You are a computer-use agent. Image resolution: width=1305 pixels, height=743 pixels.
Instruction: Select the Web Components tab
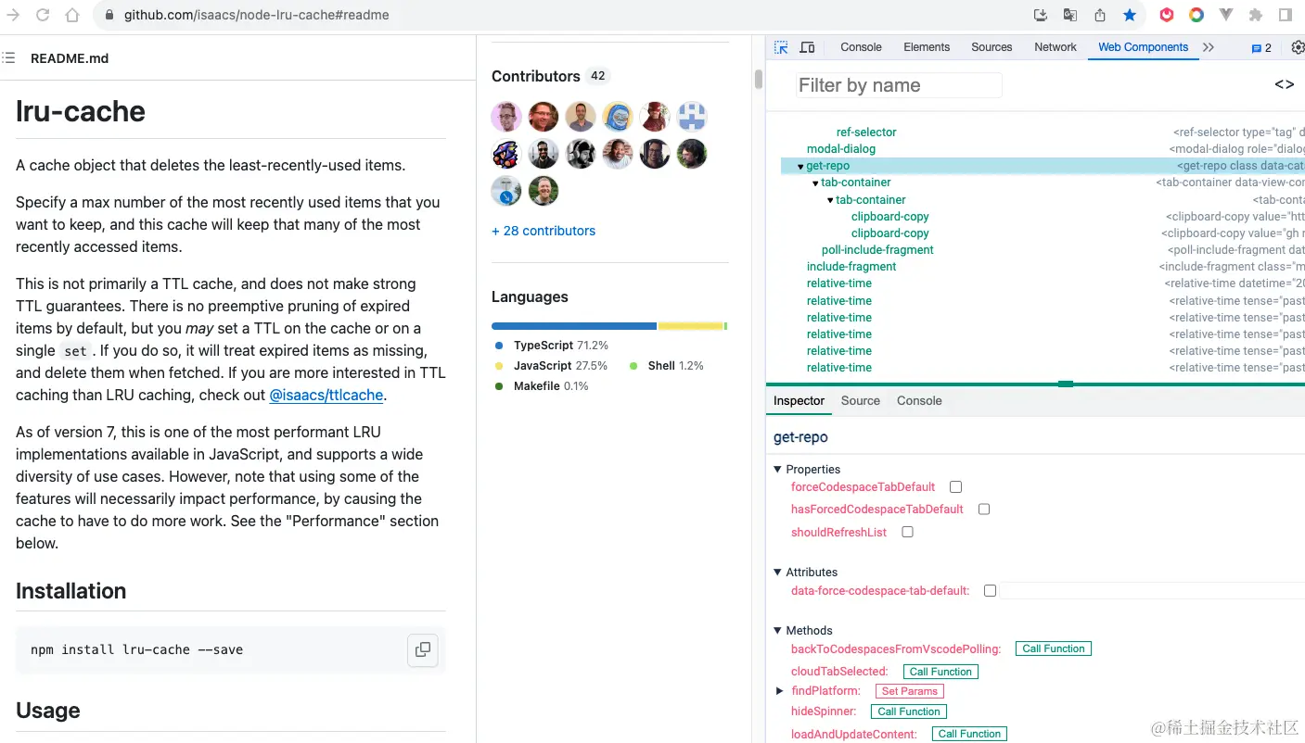point(1143,47)
